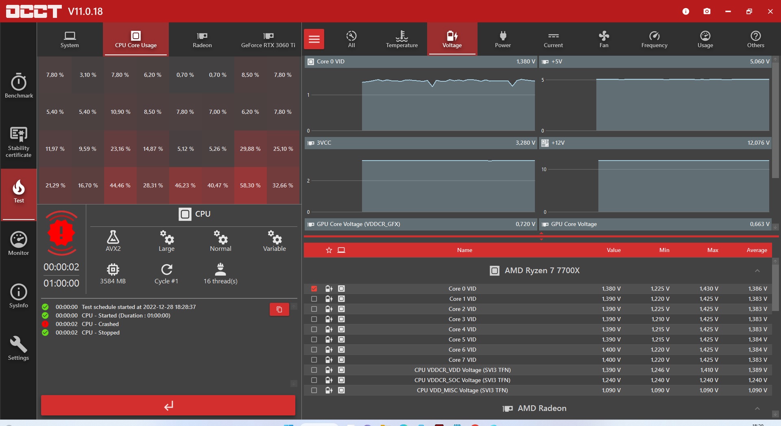Switch to the System tab
This screenshot has height=426, width=781.
70,39
